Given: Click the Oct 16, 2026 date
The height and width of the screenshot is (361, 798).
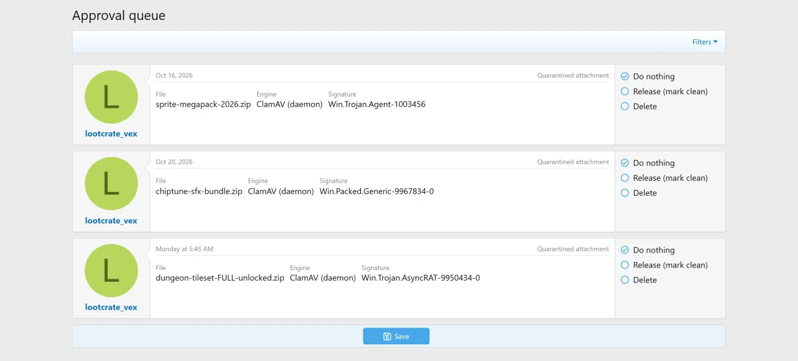Looking at the screenshot, I should 174,75.
